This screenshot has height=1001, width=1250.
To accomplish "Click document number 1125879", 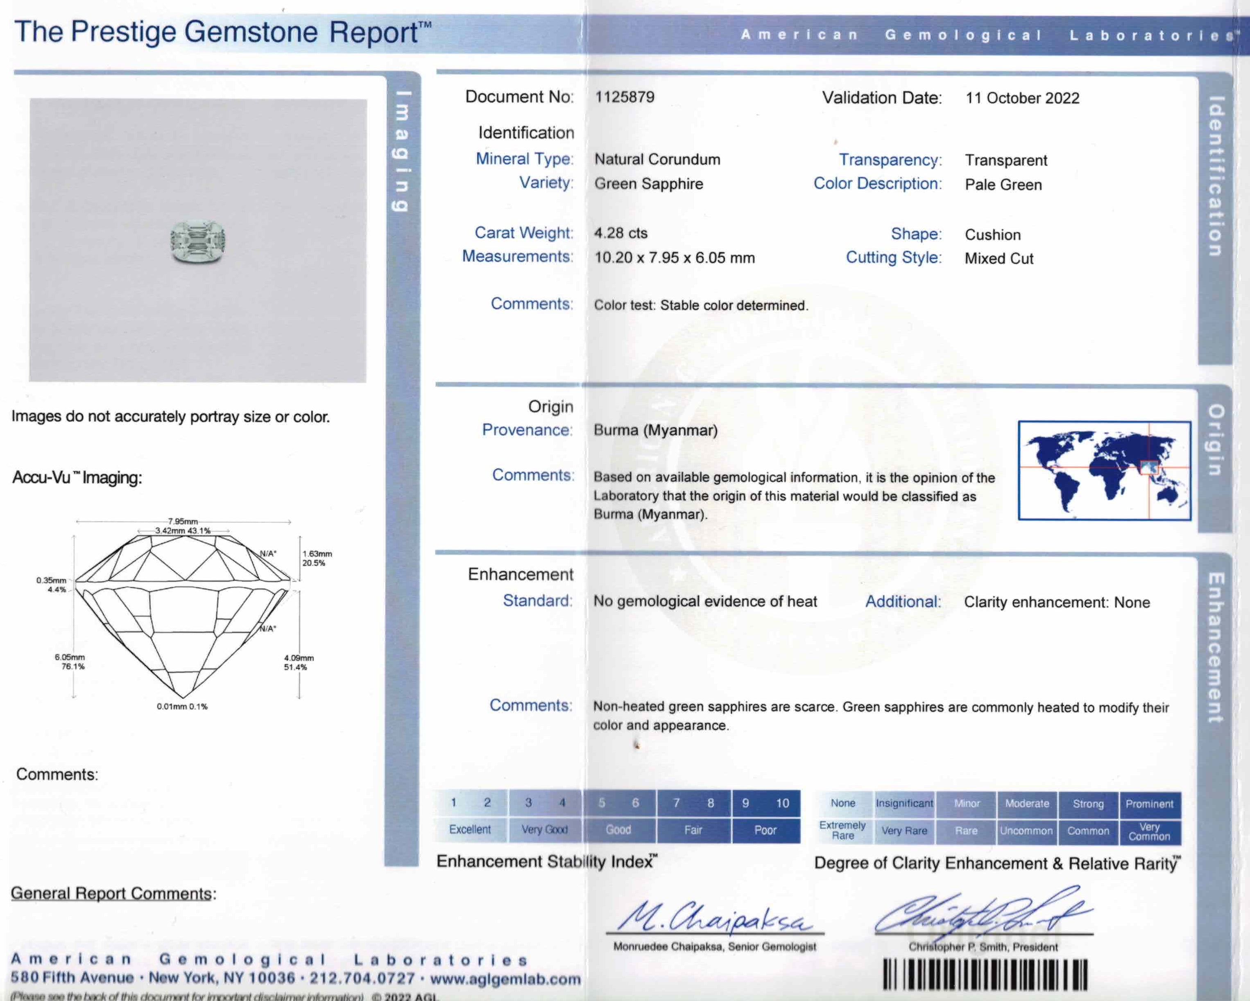I will tap(625, 97).
